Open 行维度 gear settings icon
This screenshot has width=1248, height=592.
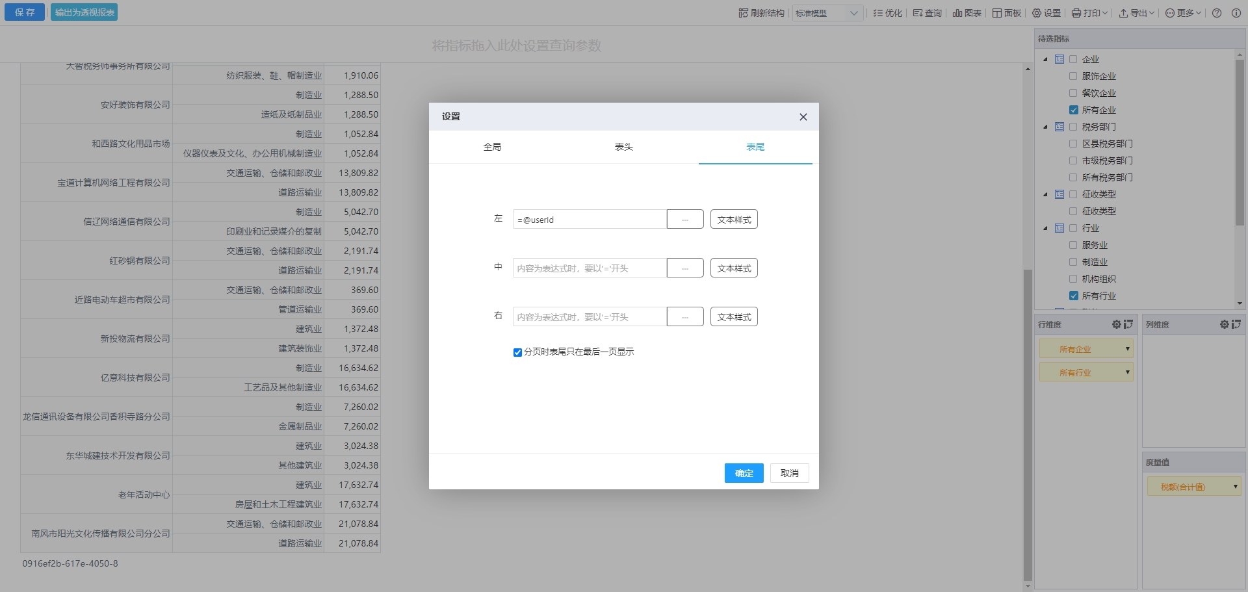click(x=1116, y=324)
